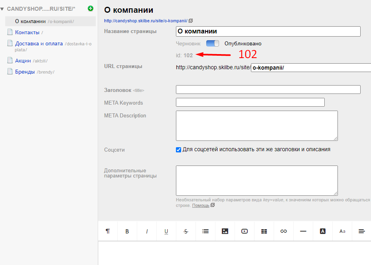The height and width of the screenshot is (265, 371).
Task: Insert an image into editor
Action: (225, 231)
